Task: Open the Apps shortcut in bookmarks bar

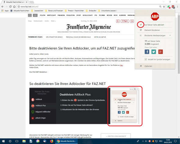Action: pyautogui.click(x=5, y=11)
